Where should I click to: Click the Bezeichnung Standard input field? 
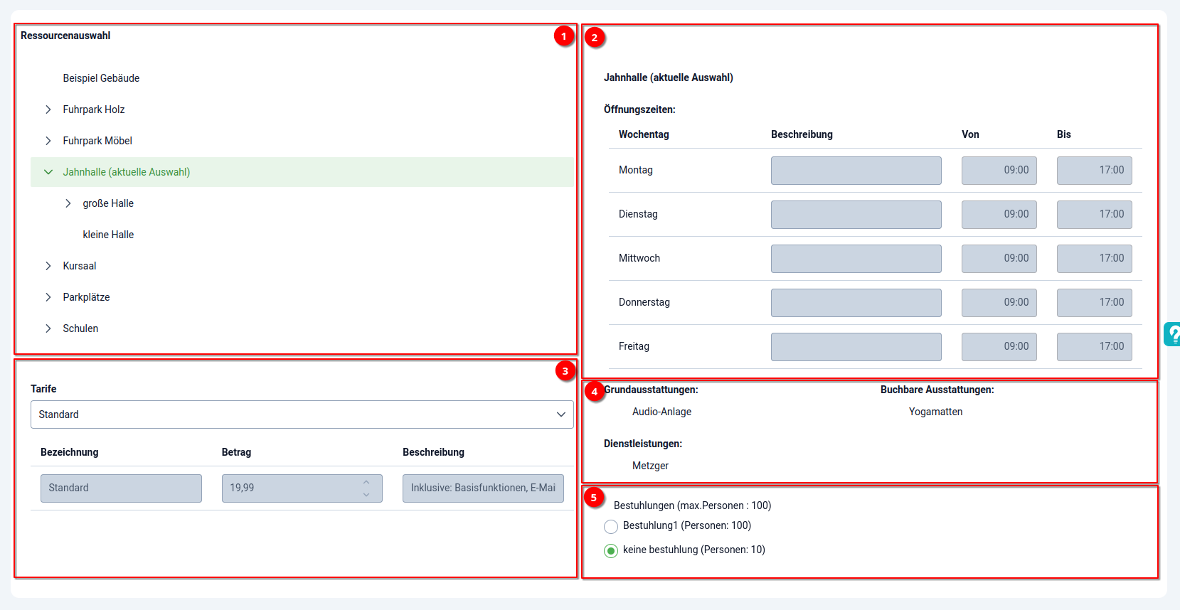(121, 488)
